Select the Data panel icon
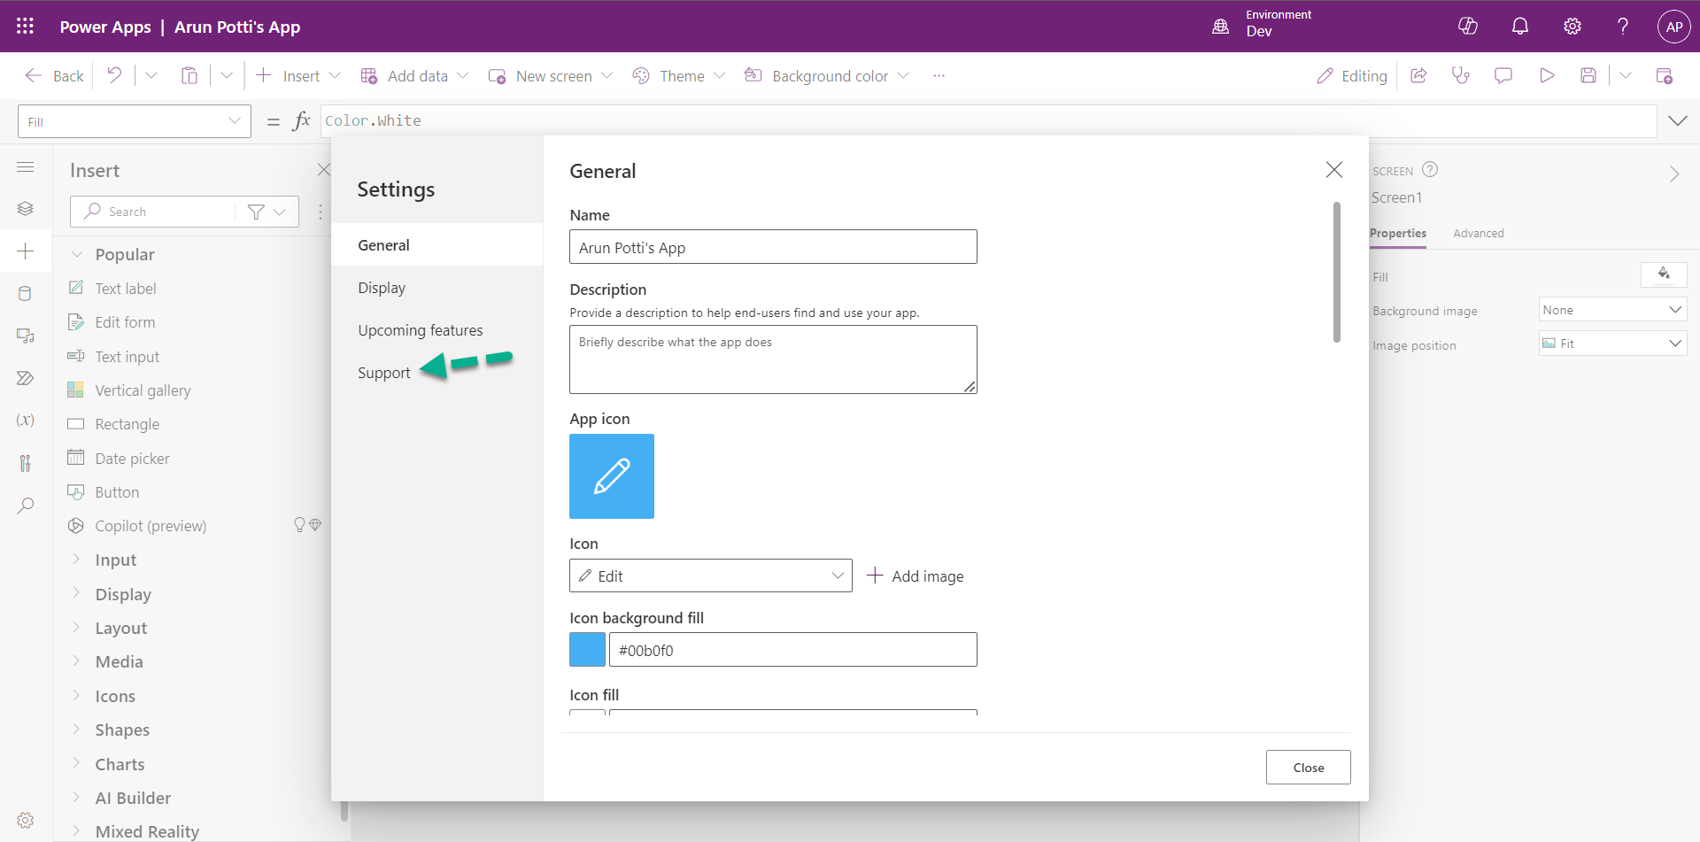The height and width of the screenshot is (842, 1700). (26, 293)
